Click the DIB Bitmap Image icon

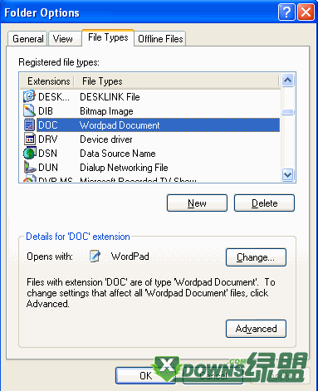[29, 110]
